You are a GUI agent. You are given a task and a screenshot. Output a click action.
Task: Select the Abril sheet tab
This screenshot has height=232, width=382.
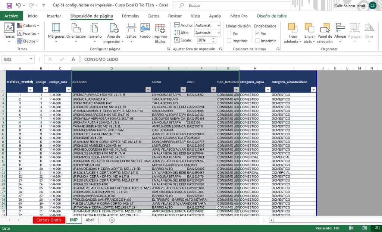pyautogui.click(x=90, y=220)
